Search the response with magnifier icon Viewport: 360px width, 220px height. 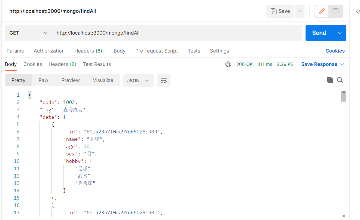[340, 80]
